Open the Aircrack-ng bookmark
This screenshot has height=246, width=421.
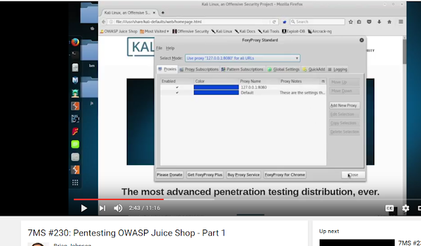pyautogui.click(x=320, y=31)
